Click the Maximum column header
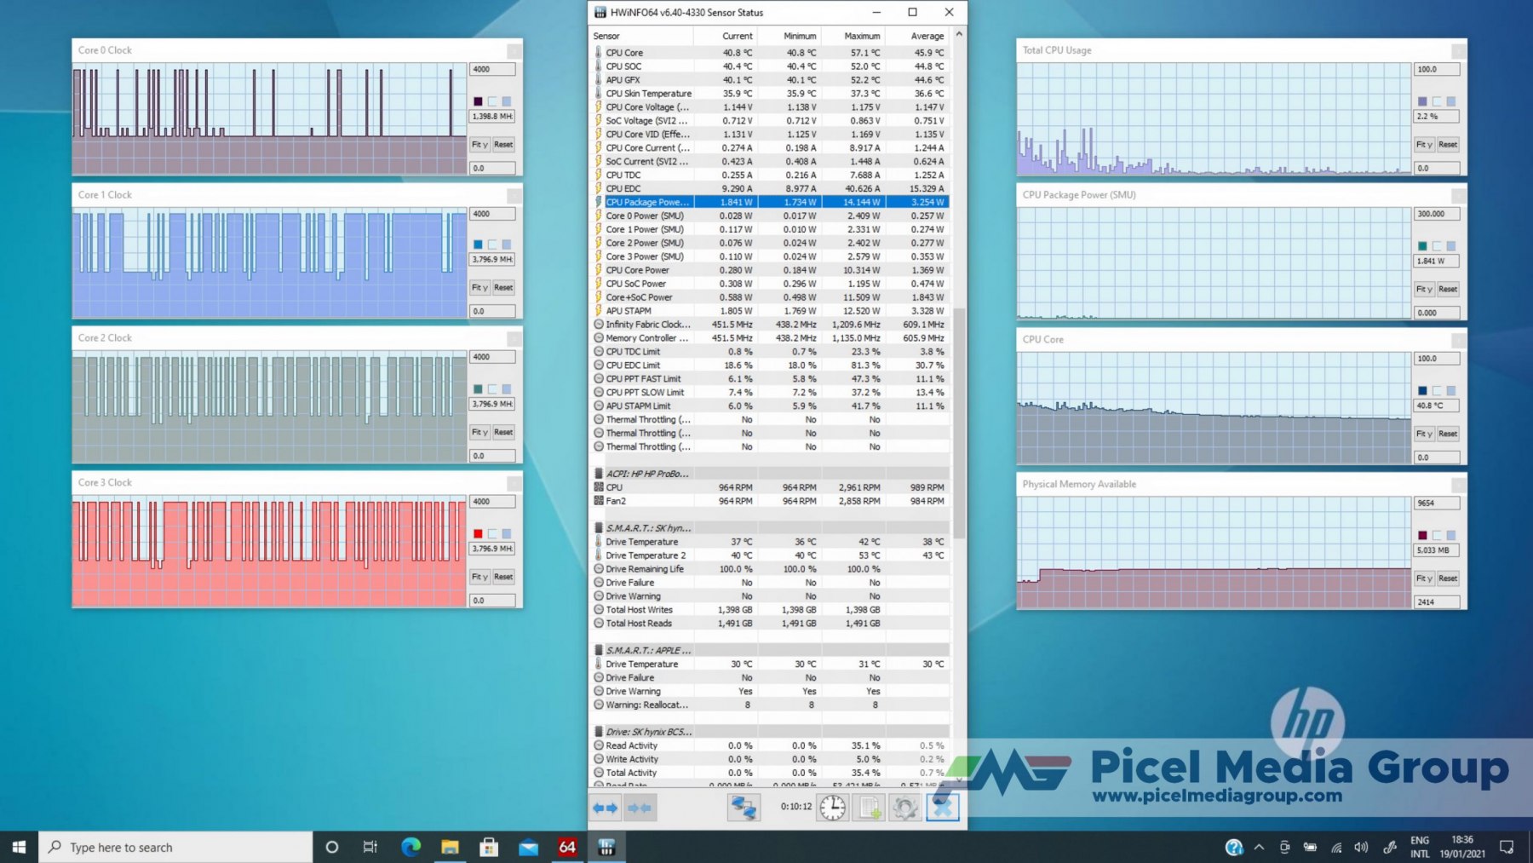The height and width of the screenshot is (863, 1533). click(861, 36)
